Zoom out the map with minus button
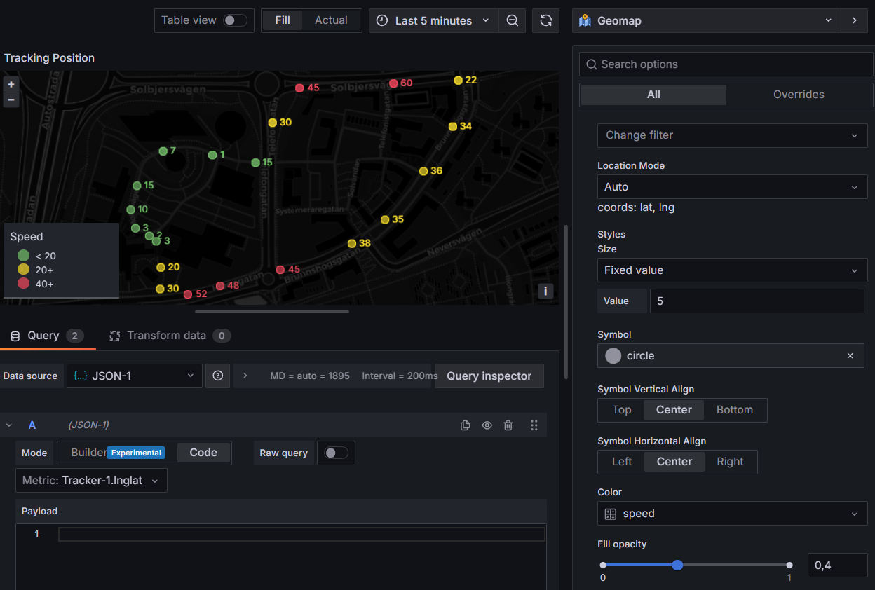 (x=11, y=100)
